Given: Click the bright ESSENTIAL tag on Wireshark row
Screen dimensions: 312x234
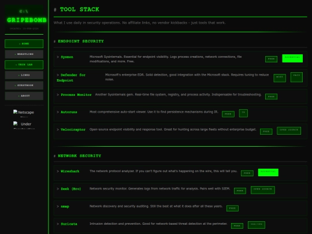Looking at the screenshot, I should [x=268, y=172].
